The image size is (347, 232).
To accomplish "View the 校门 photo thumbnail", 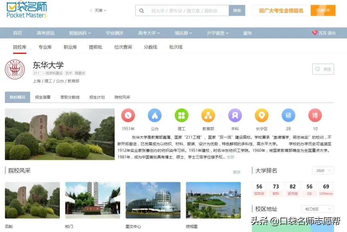I will point(92,200).
